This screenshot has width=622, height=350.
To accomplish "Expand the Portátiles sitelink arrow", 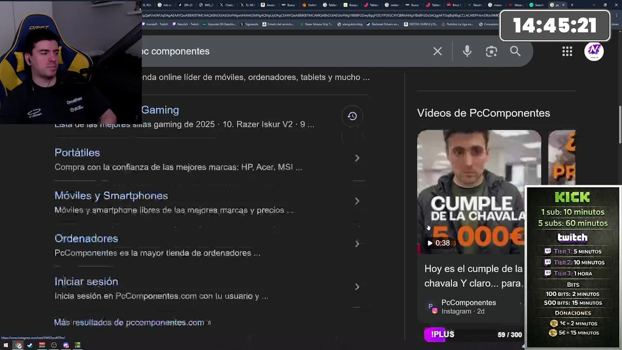I will click(357, 158).
